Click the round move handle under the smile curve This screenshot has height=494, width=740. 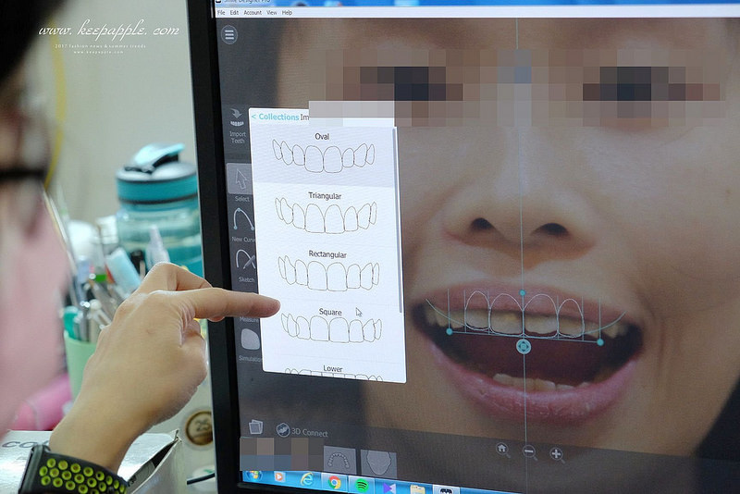(x=524, y=346)
